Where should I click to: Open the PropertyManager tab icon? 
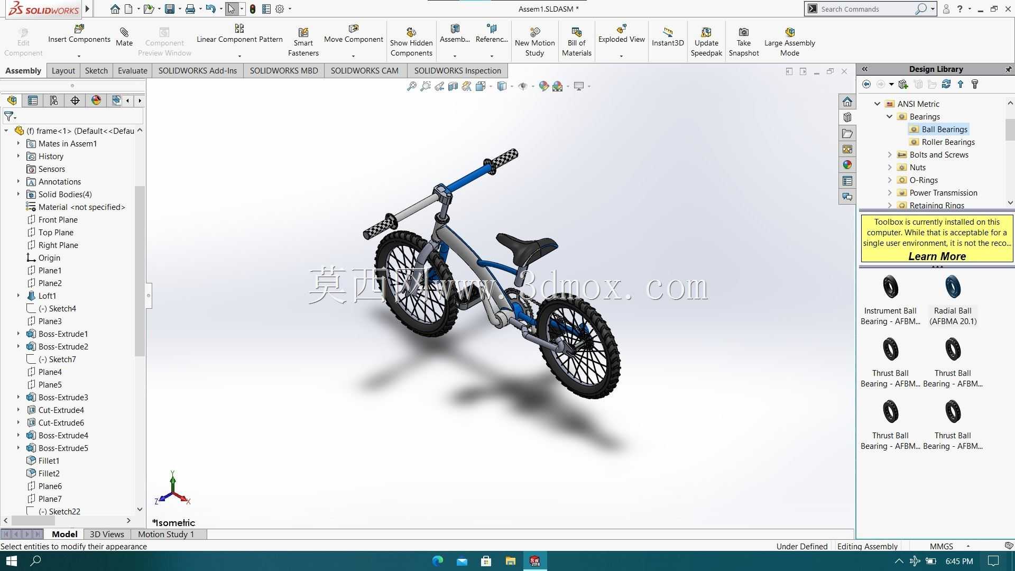click(x=33, y=100)
